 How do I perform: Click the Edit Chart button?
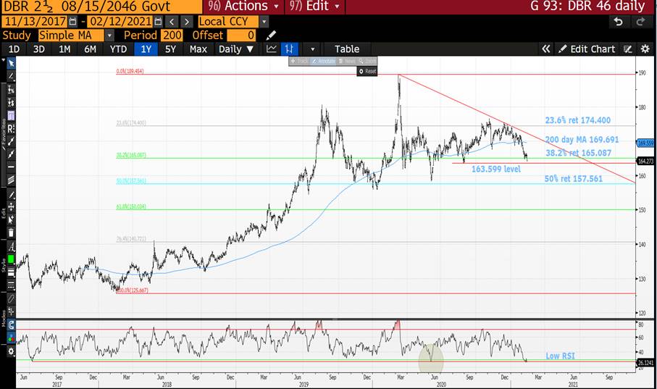click(x=587, y=49)
